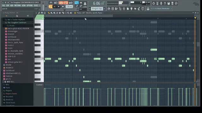Viewport: 202px width, 113px height.
Task: Toggle multilink to controllers icon
Action: coord(81,6)
